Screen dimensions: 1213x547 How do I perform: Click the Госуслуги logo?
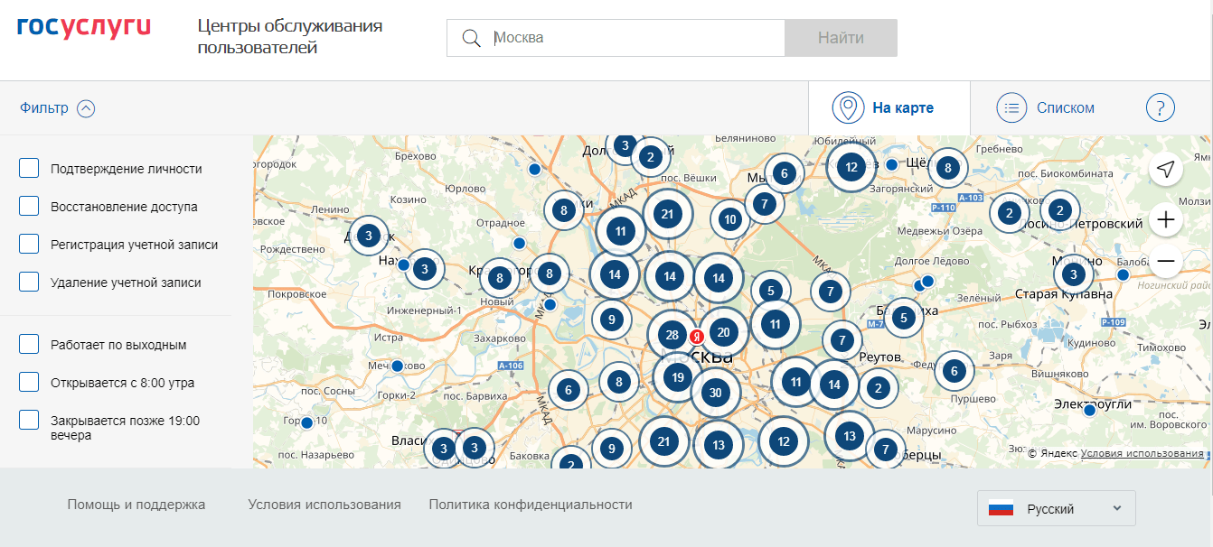click(x=83, y=27)
